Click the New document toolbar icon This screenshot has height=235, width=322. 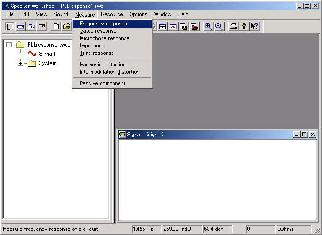tap(56, 26)
